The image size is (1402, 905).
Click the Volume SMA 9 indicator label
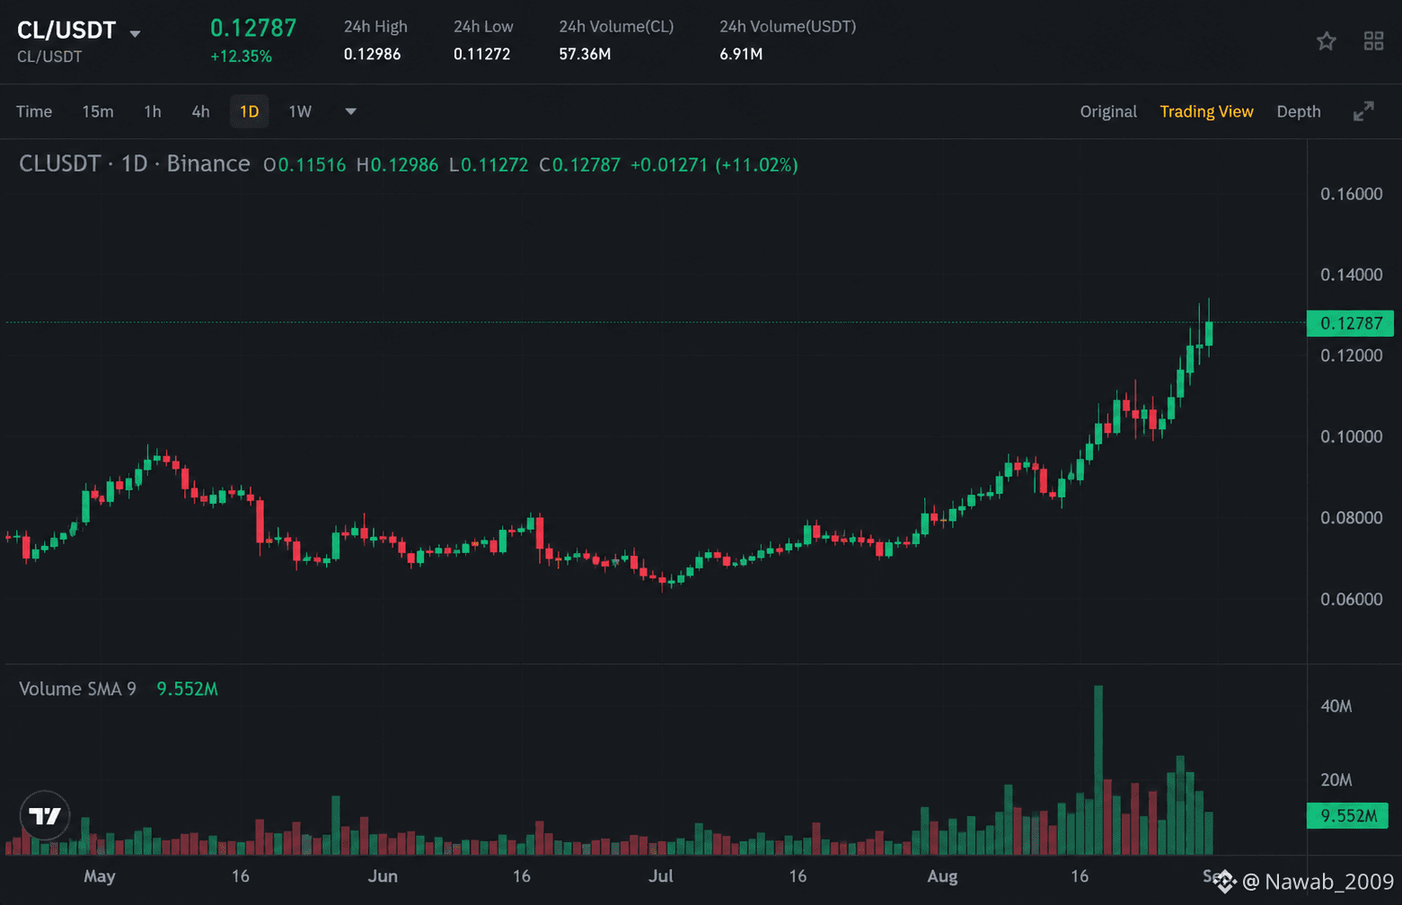78,689
